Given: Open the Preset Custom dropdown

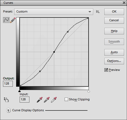Looking at the screenshot, I should pos(54,12).
